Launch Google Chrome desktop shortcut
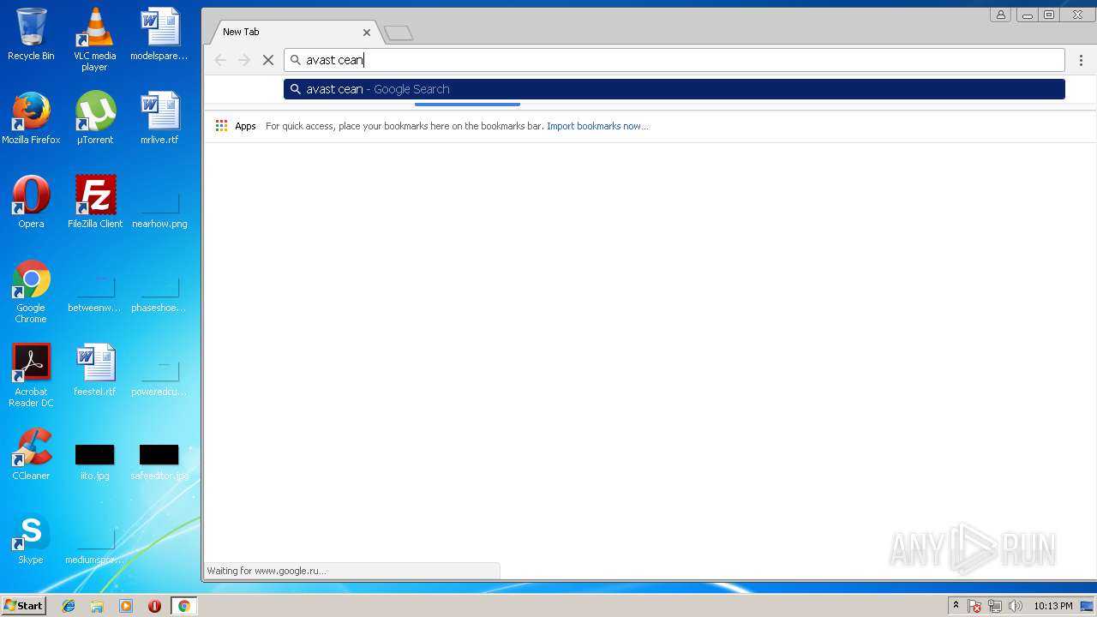Screen dimensions: 1097x617 pos(31,291)
